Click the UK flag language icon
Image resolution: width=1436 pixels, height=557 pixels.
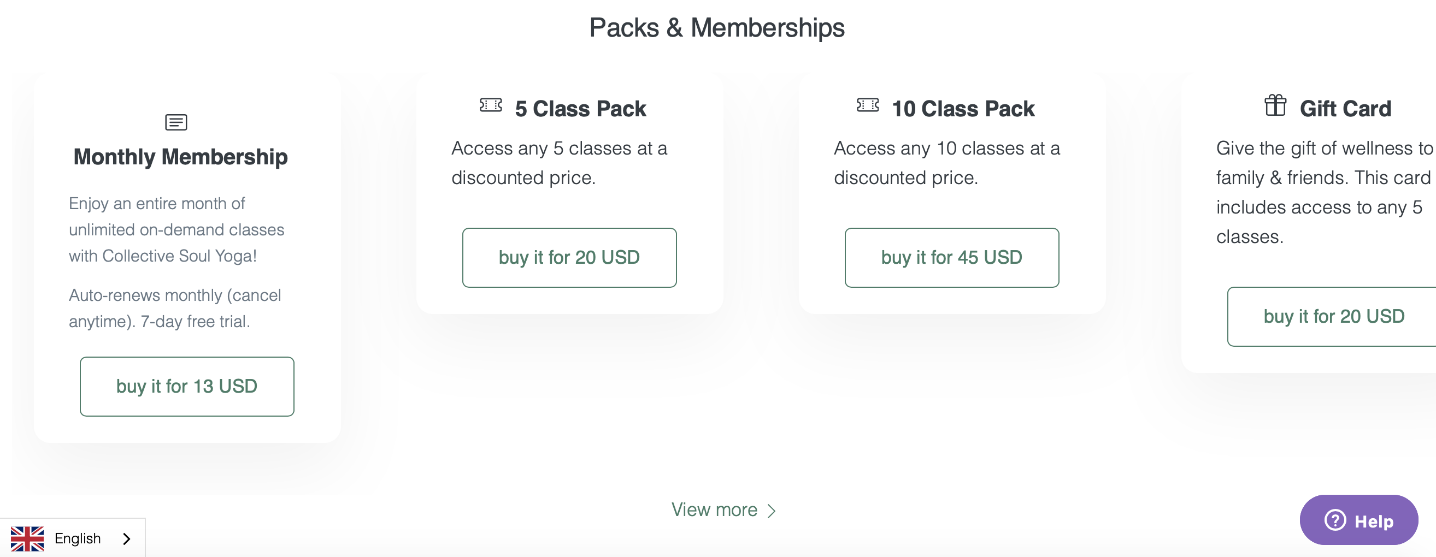pyautogui.click(x=27, y=538)
